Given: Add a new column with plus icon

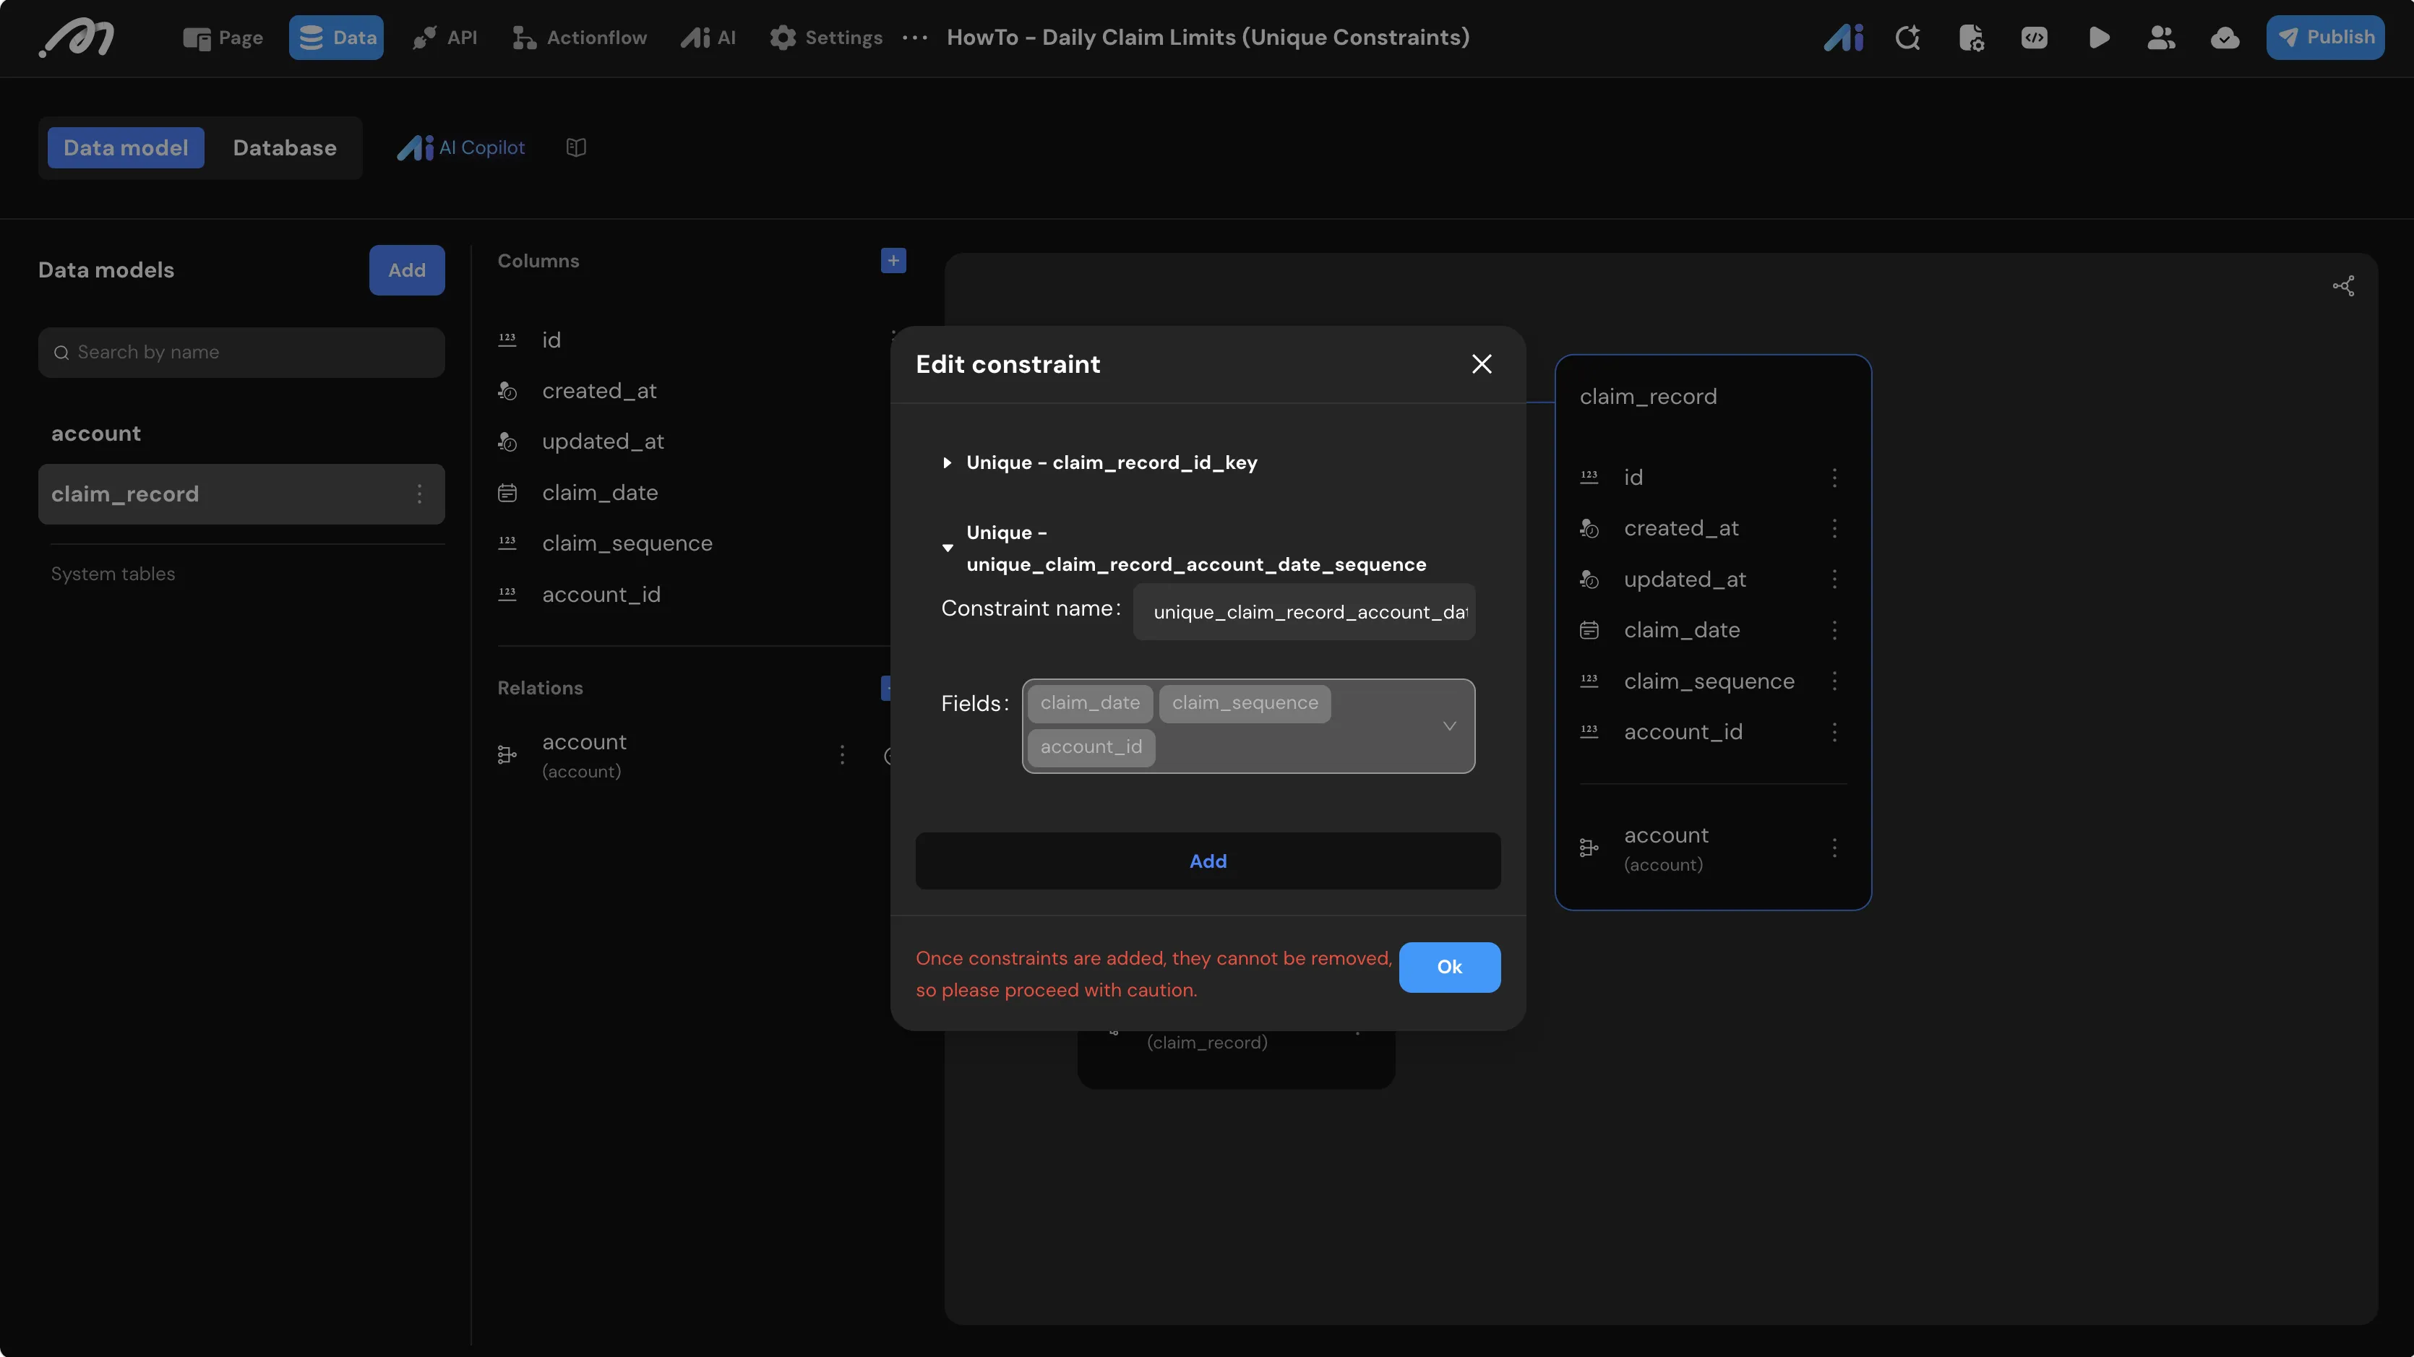Looking at the screenshot, I should (893, 261).
